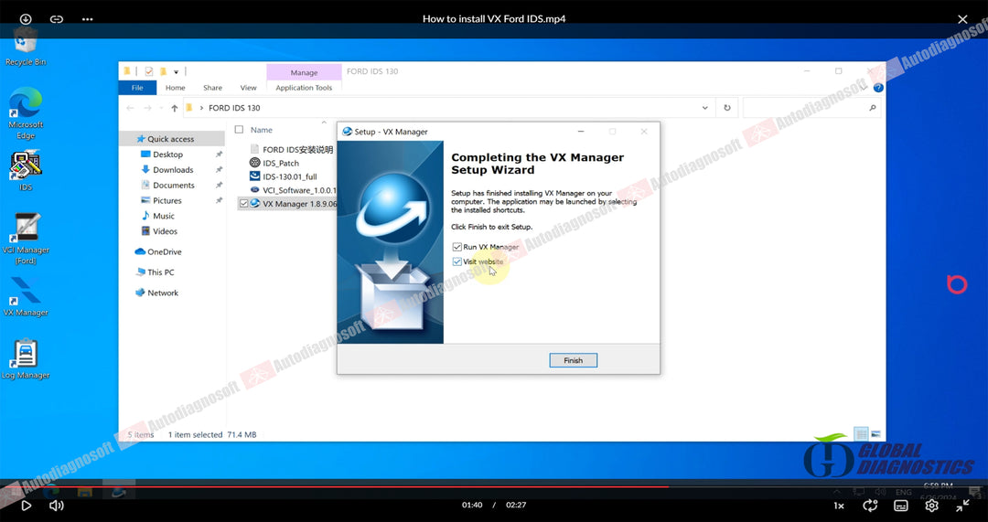Download the video with the top-left download icon
Image resolution: width=988 pixels, height=522 pixels.
coord(26,19)
